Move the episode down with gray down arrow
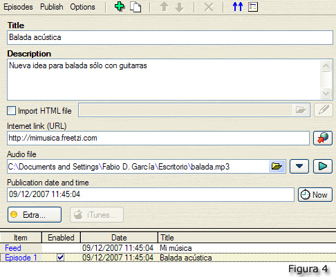The height and width of the screenshot is (277, 336). (180, 8)
